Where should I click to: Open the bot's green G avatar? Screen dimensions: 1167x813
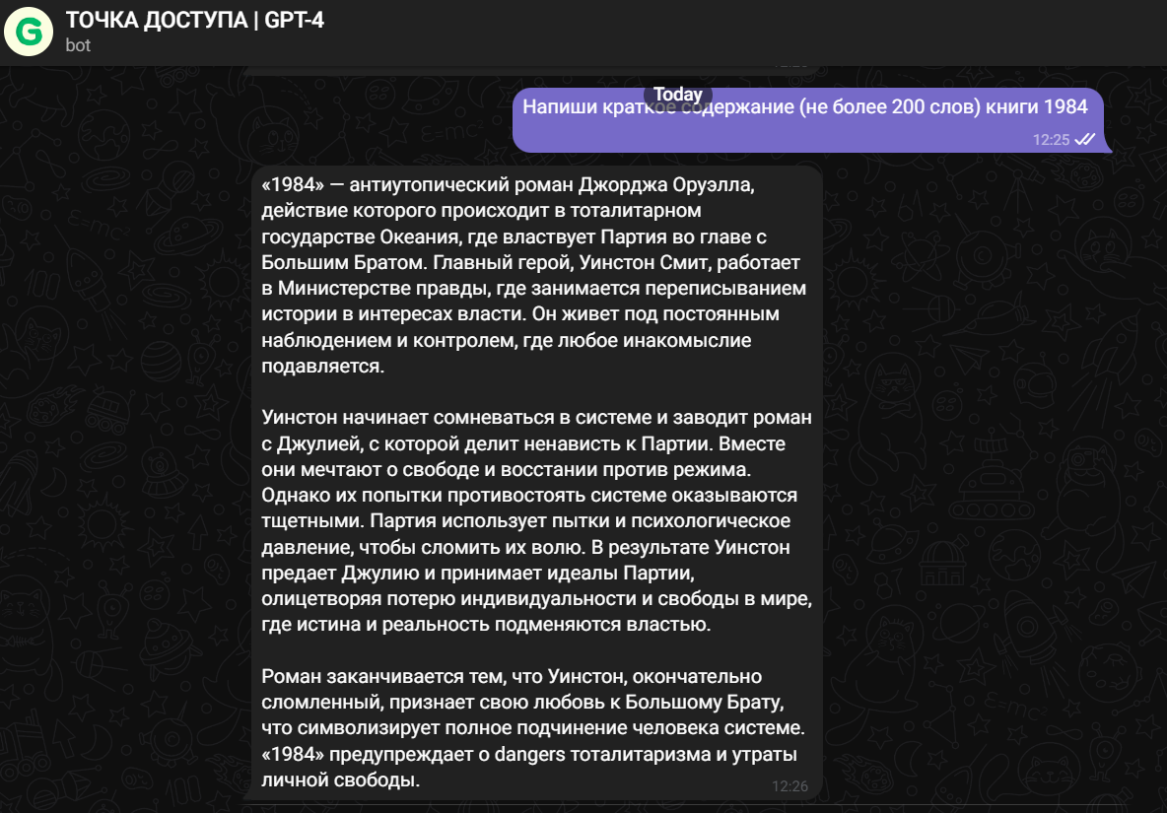(x=29, y=32)
